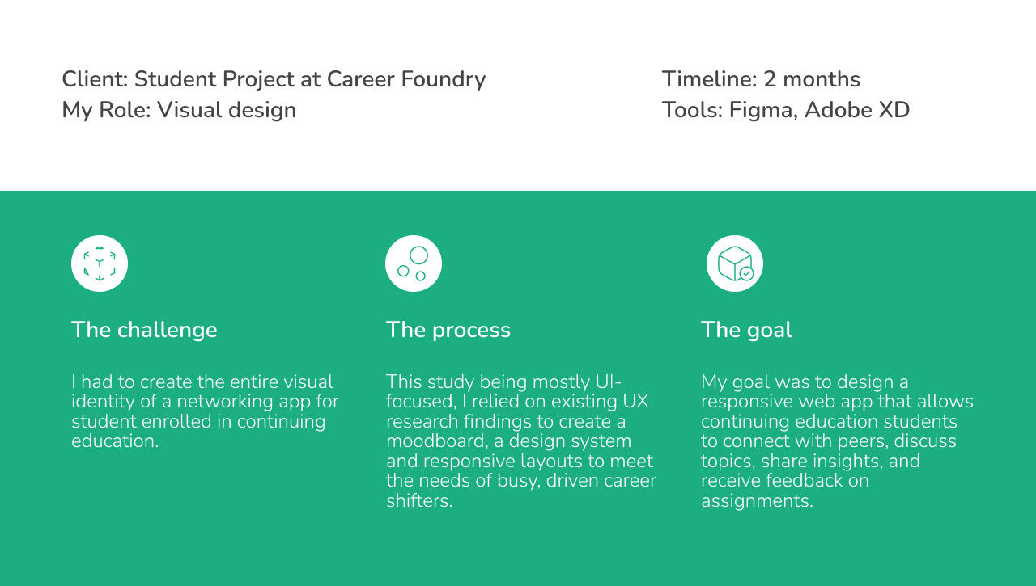Click the 'My Role:' label
1036x586 pixels.
(x=106, y=110)
